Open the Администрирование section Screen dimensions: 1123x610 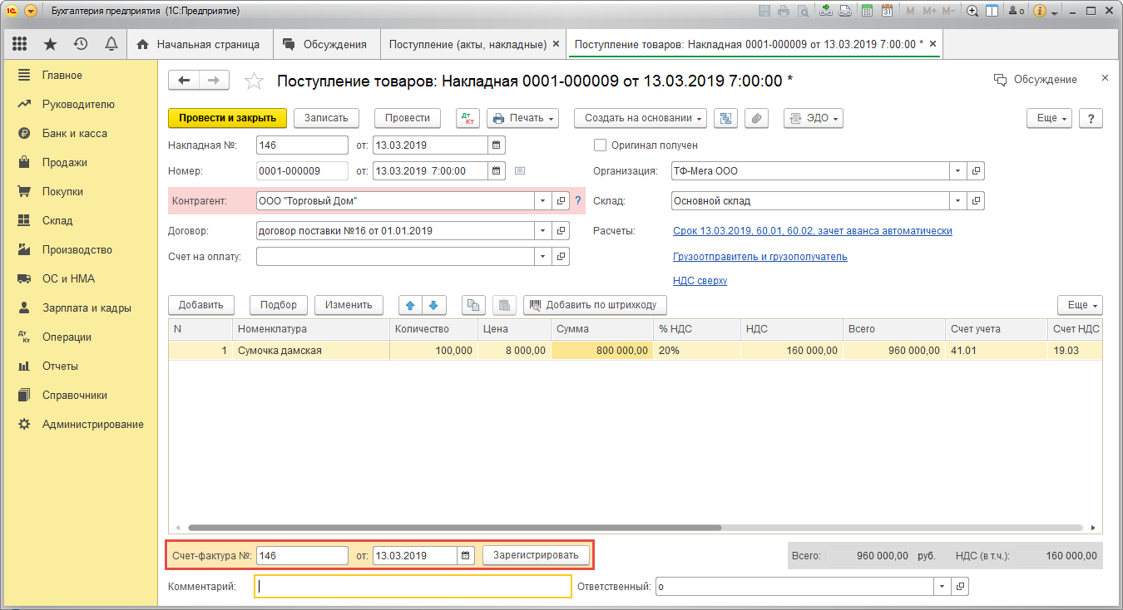pos(93,425)
